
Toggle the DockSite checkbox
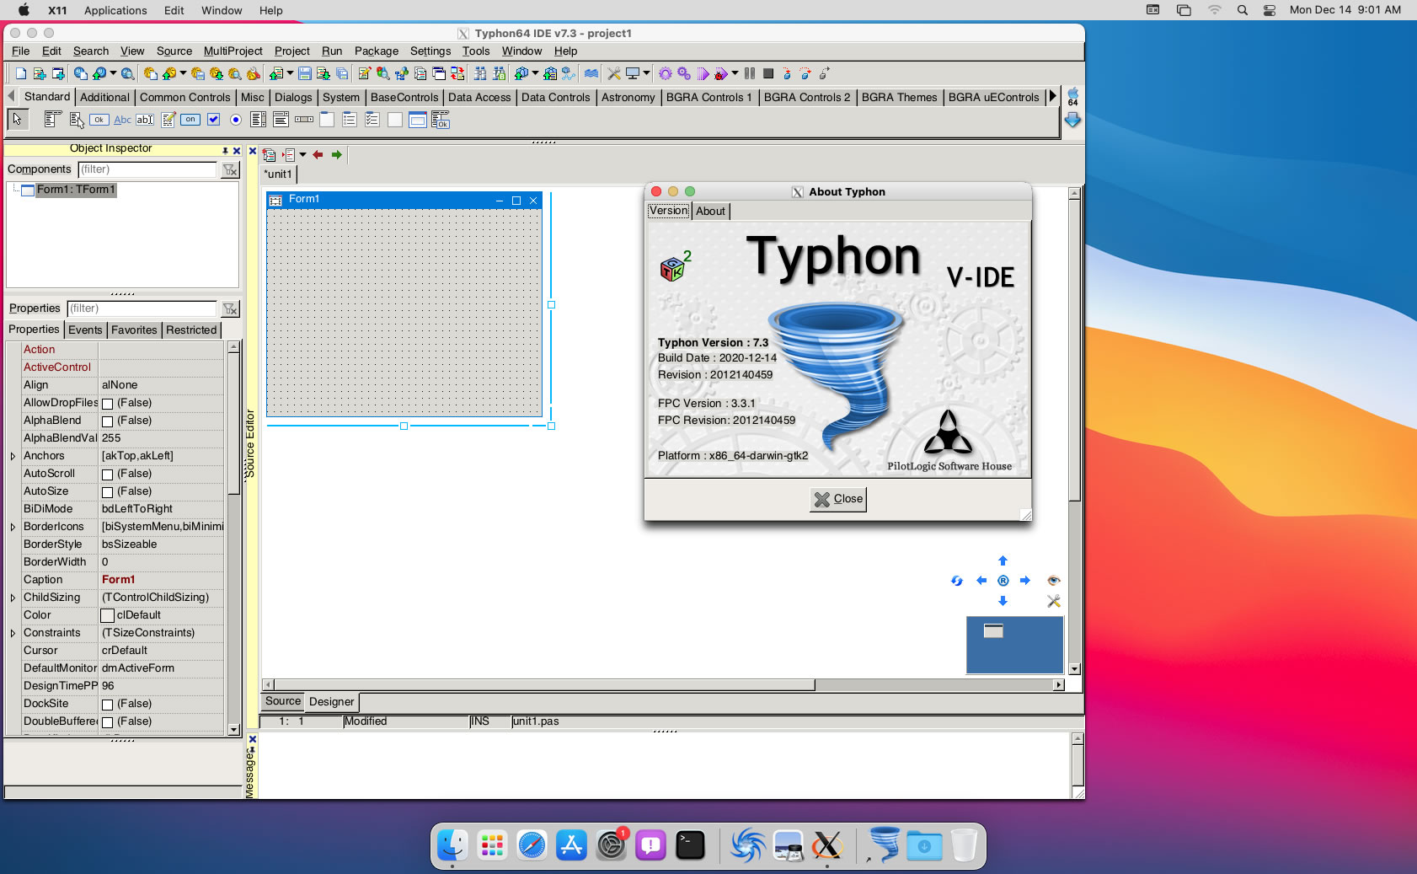tap(107, 705)
